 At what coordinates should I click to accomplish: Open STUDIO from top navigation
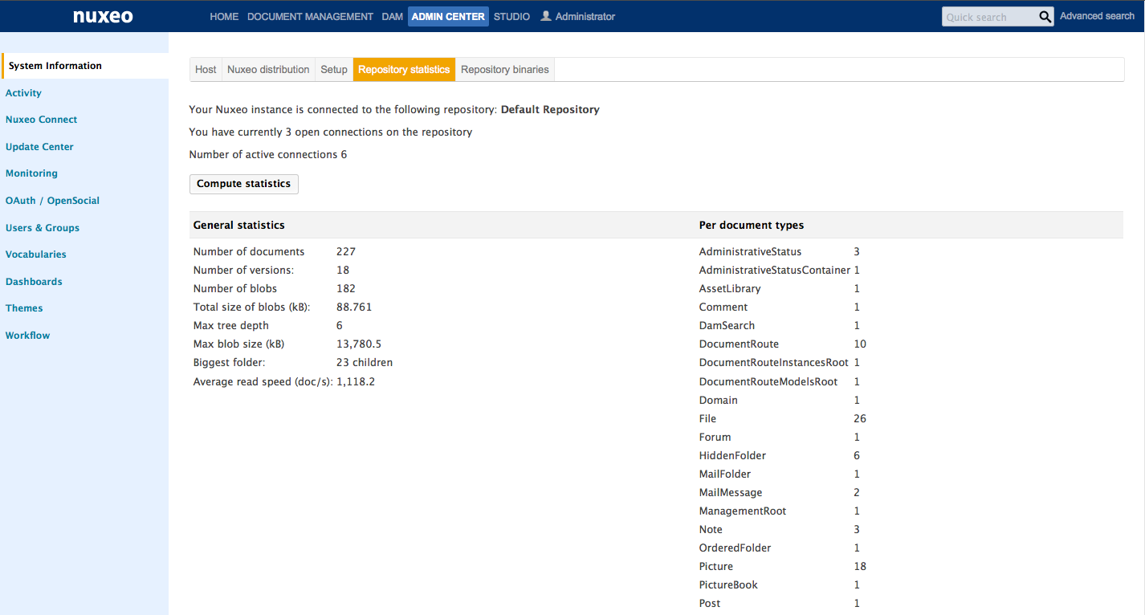(511, 16)
